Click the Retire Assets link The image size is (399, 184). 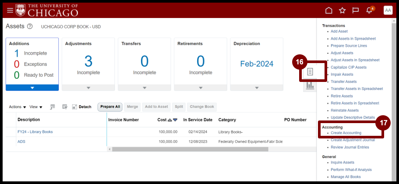click(342, 96)
